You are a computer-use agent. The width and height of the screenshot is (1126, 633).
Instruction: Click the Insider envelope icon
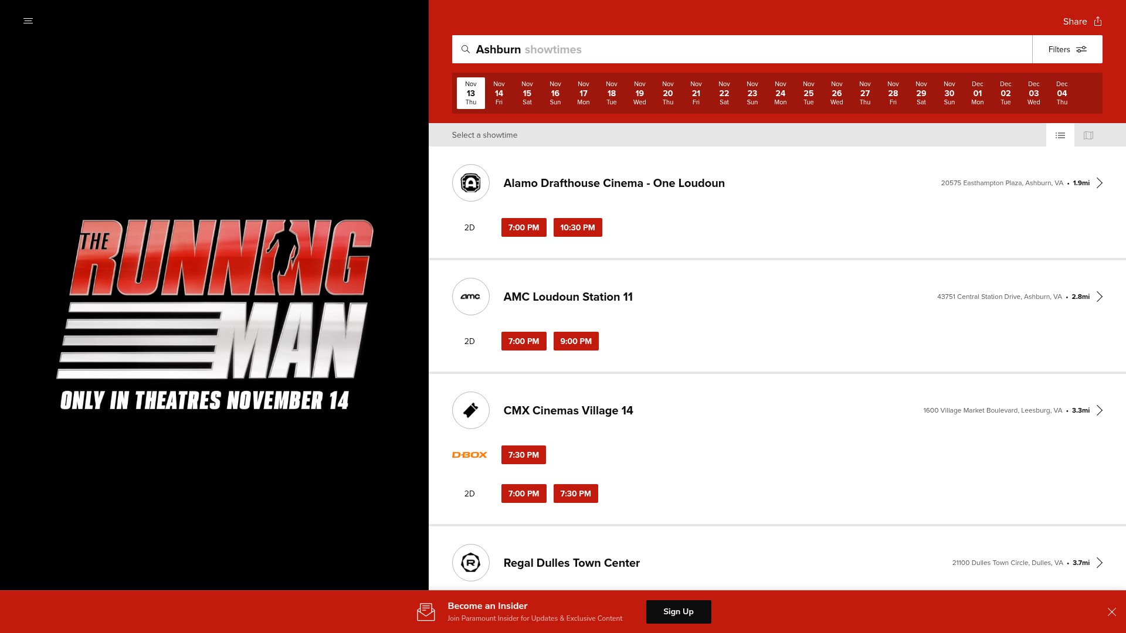(x=426, y=612)
